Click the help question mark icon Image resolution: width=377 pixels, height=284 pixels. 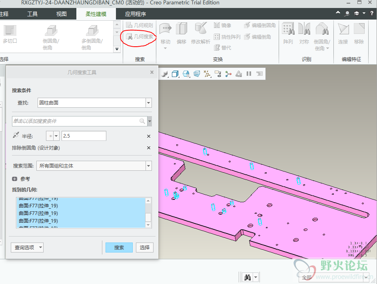(372, 14)
